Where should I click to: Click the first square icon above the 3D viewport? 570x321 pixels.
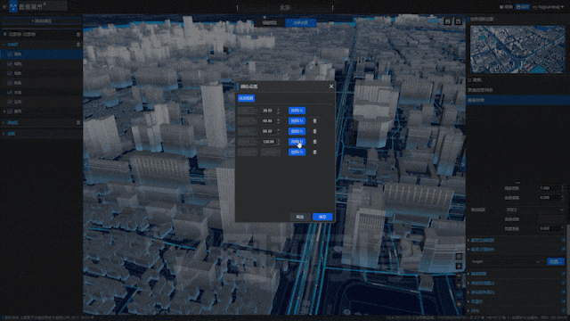(x=447, y=21)
